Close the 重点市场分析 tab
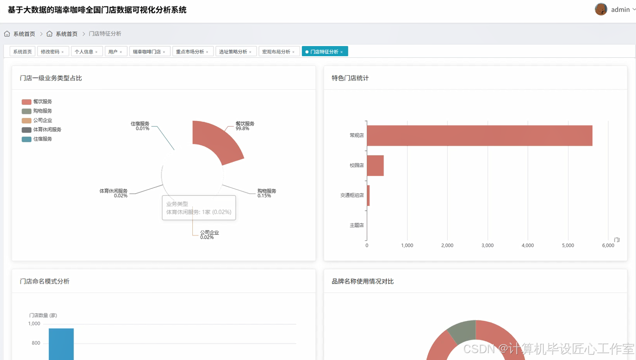The width and height of the screenshot is (636, 360). pos(207,52)
